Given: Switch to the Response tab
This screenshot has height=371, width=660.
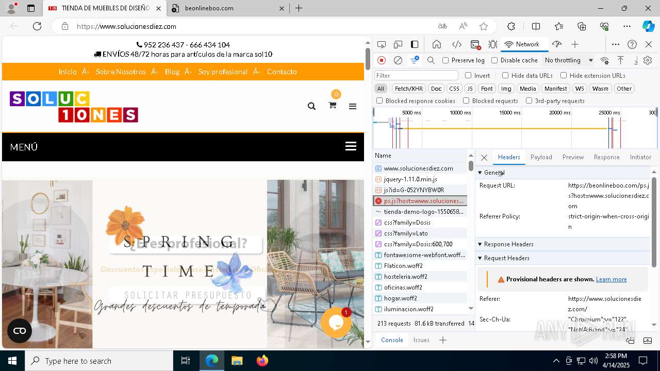Looking at the screenshot, I should (x=606, y=157).
